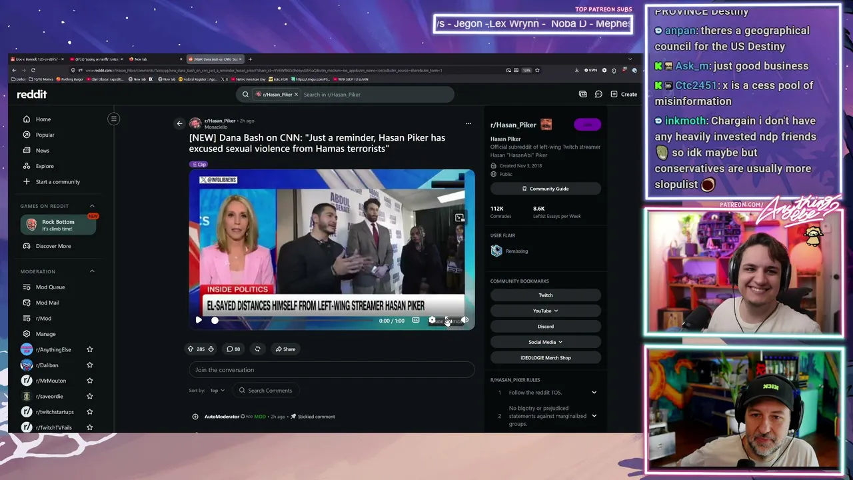Collapse the Games on Reddit section

tap(92, 206)
